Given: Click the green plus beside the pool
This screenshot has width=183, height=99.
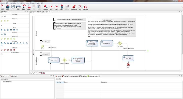Looking at the screenshot, I should [148, 51].
